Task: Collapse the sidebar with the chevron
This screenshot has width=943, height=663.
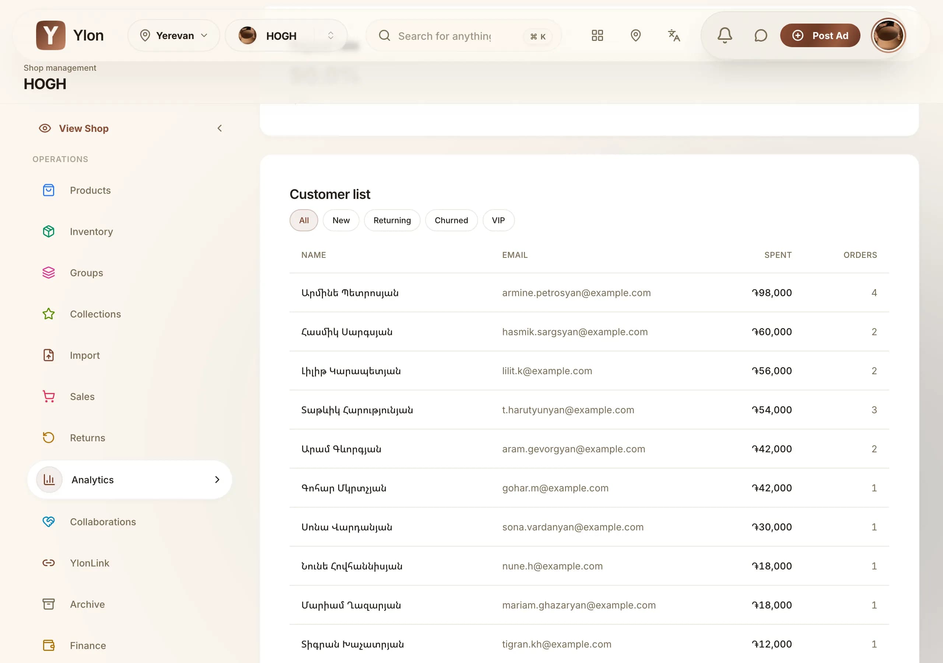Action: tap(219, 129)
